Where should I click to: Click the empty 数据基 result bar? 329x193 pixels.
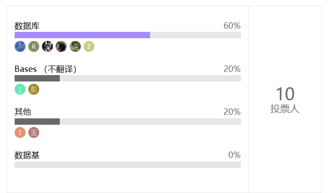point(128,165)
